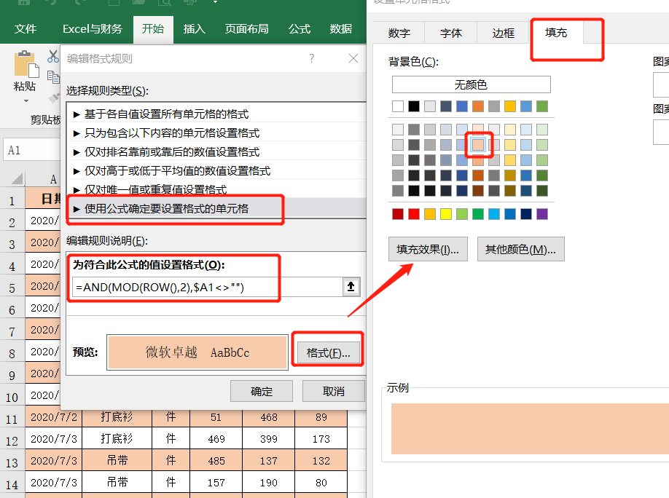Select rule type 仅对排名靠前或靠后的数值设置格式
The height and width of the screenshot is (498, 669).
tap(216, 151)
